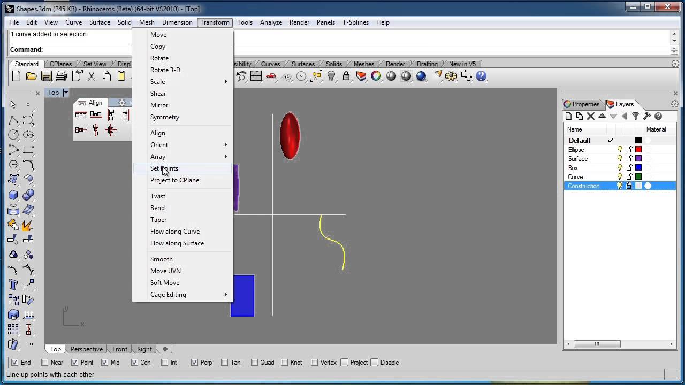Cut selection with scissors icon
The height and width of the screenshot is (385, 685).
tap(92, 76)
